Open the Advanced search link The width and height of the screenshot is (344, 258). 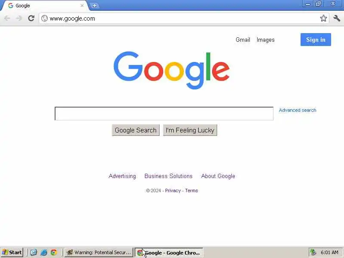[x=298, y=110]
